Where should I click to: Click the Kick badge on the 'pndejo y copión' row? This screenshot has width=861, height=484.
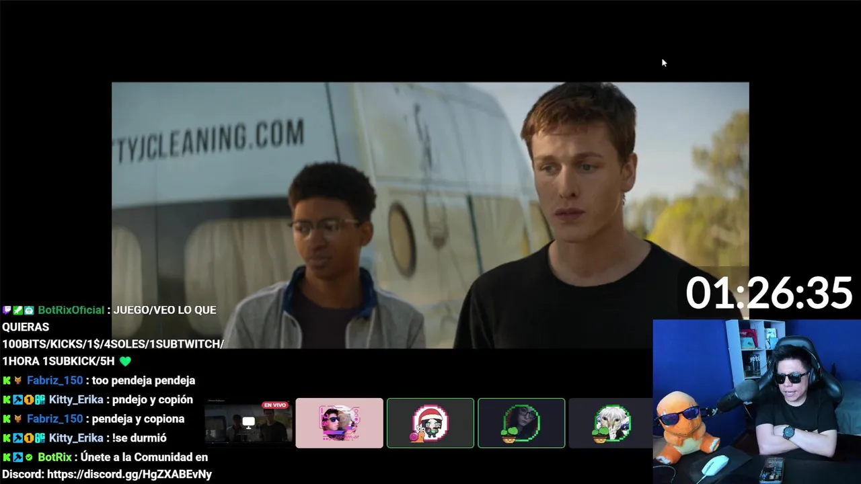click(7, 399)
